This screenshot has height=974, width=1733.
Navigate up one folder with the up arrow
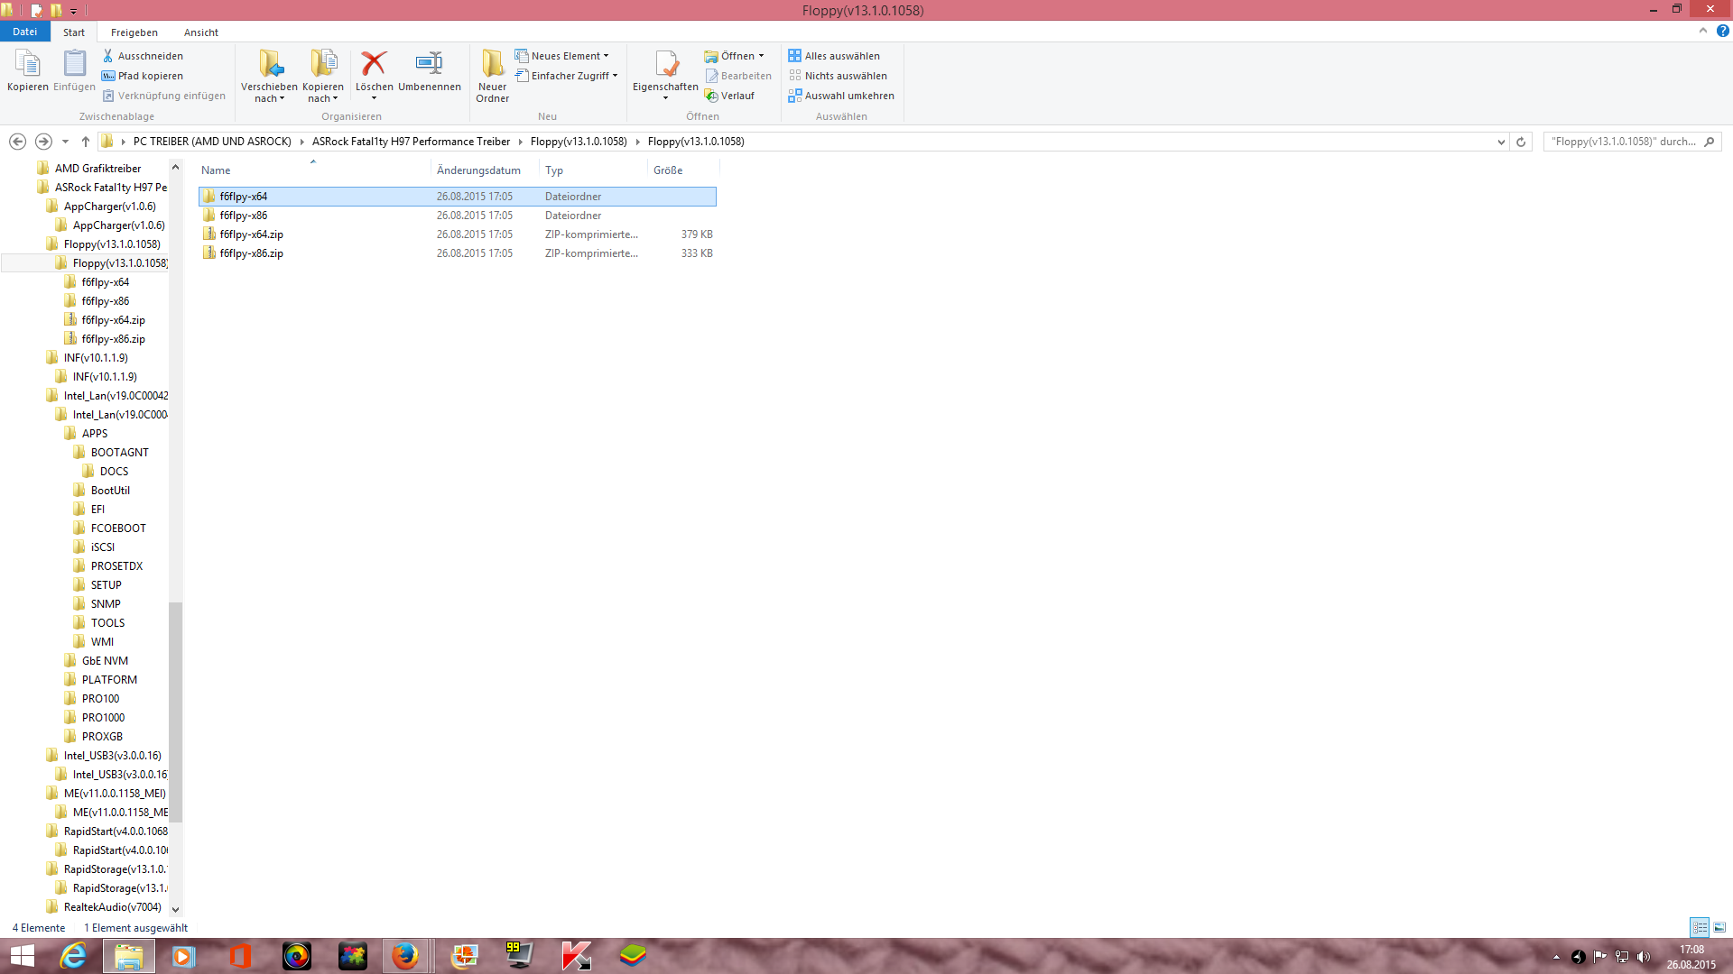86,142
